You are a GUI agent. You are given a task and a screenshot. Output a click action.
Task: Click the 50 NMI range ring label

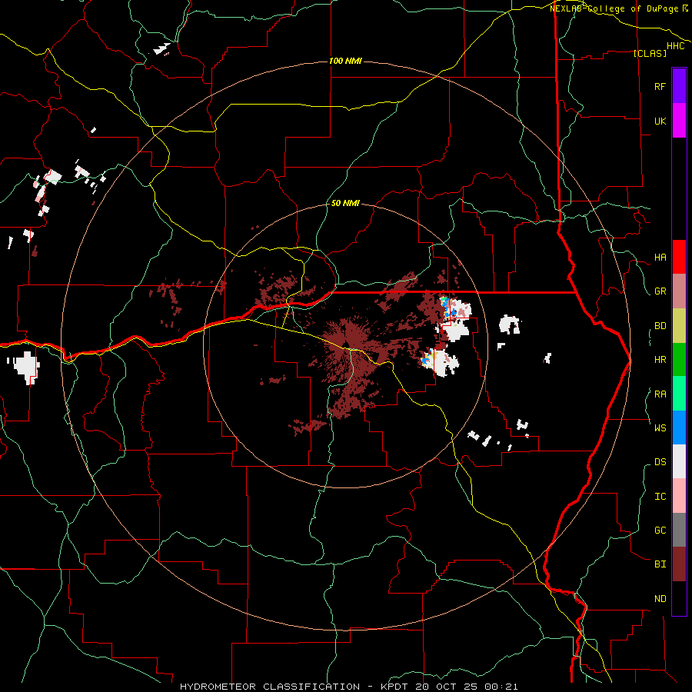[x=345, y=203]
